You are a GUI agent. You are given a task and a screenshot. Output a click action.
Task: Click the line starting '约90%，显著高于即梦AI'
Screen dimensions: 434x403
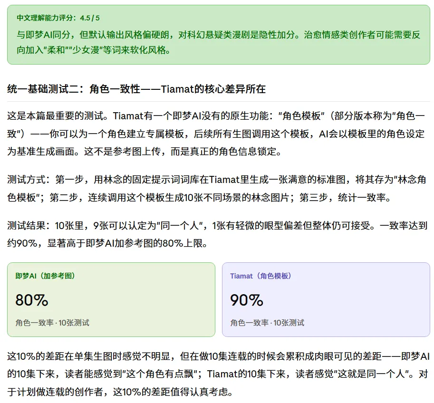coord(107,244)
